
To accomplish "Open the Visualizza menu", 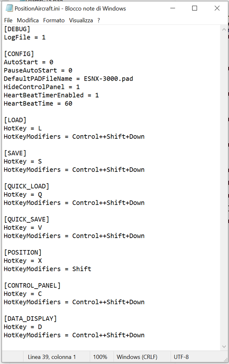I will click(x=81, y=20).
